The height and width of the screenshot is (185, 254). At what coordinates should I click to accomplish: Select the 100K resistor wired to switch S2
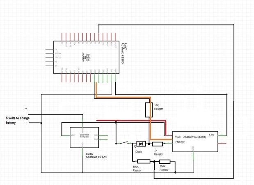click(144, 161)
